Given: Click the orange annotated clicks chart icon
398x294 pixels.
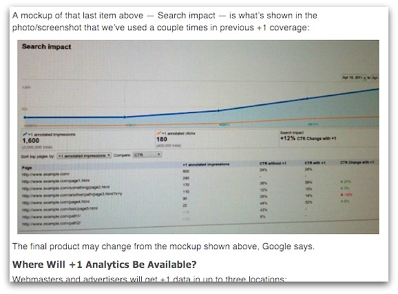Looking at the screenshot, I should pos(158,133).
